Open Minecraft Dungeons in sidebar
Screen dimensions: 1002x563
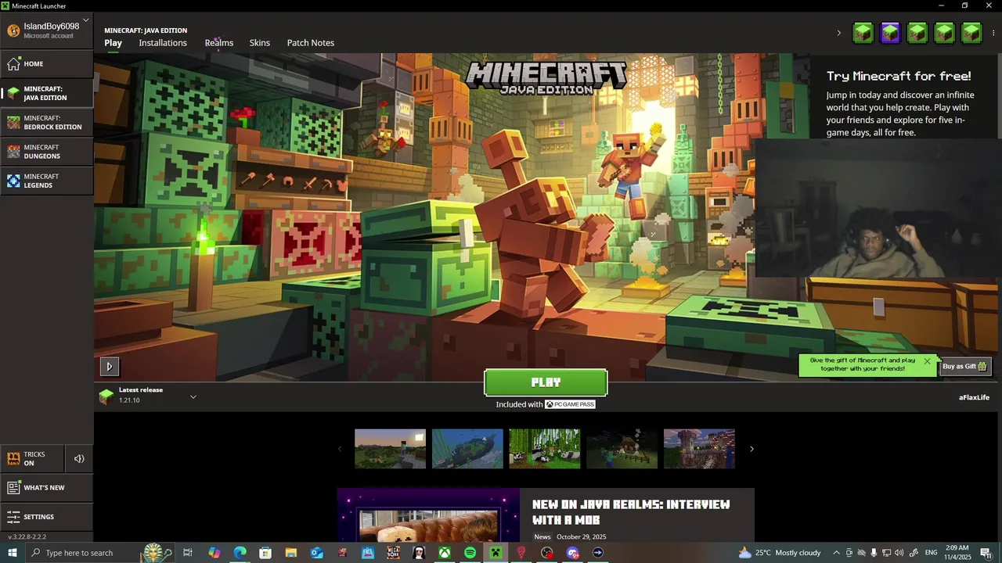click(47, 152)
